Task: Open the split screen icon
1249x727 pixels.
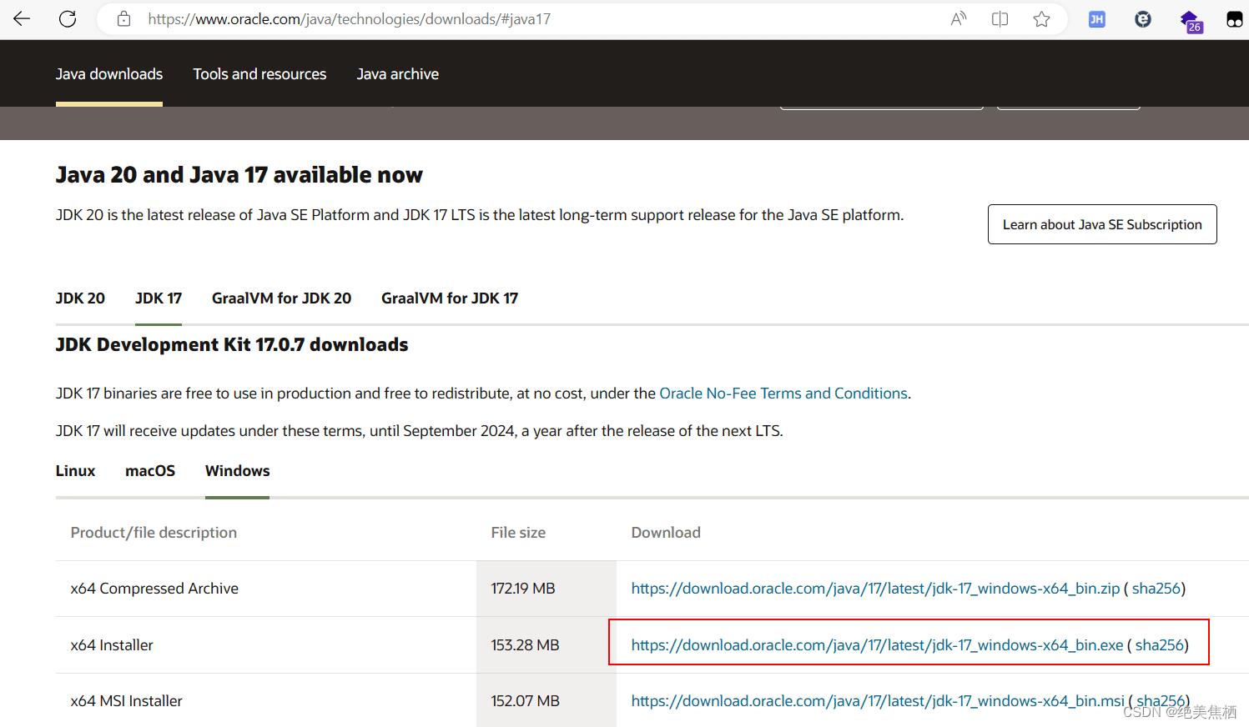Action: pyautogui.click(x=999, y=18)
